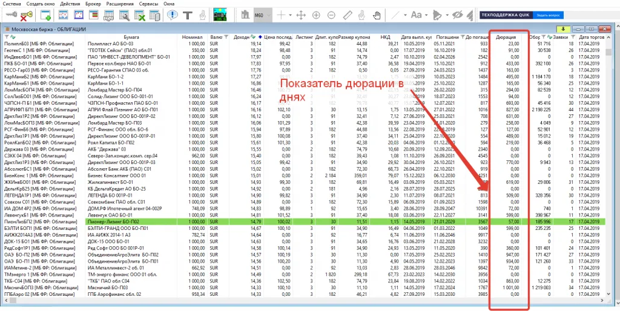This screenshot has height=311, width=620.
Task: Click the exclamation speech bubble icon
Action: click(173, 15)
